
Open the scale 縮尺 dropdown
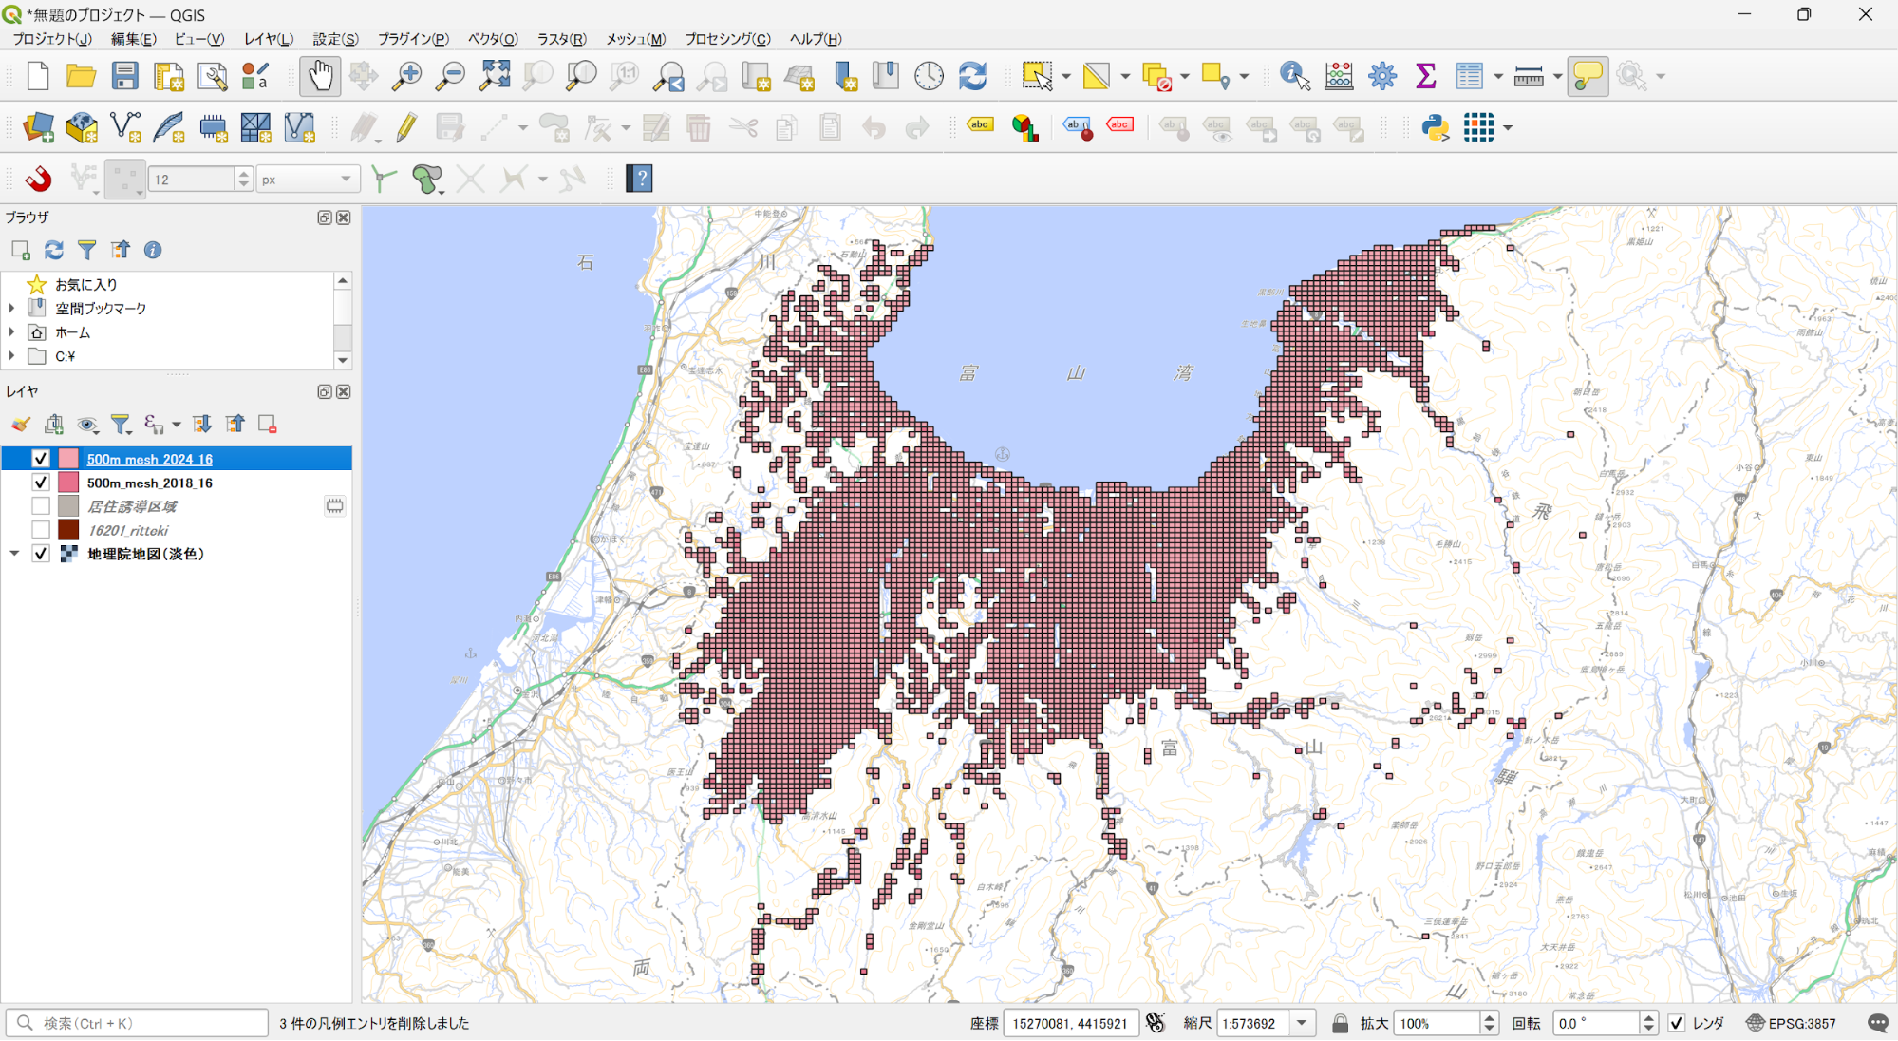pyautogui.click(x=1302, y=1023)
